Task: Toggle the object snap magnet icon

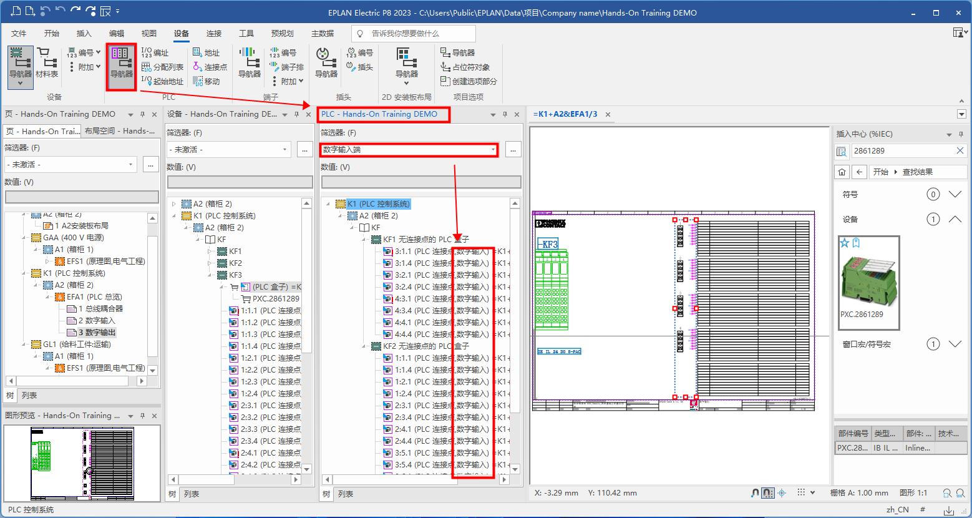Action: click(755, 492)
